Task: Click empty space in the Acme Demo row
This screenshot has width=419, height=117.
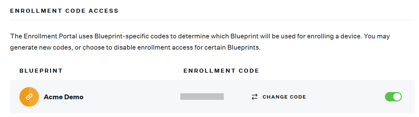Action: coord(131,97)
